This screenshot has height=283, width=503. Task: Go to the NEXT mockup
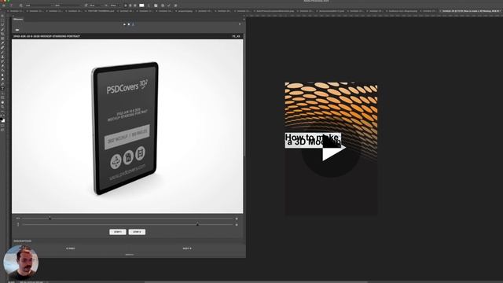tap(187, 248)
